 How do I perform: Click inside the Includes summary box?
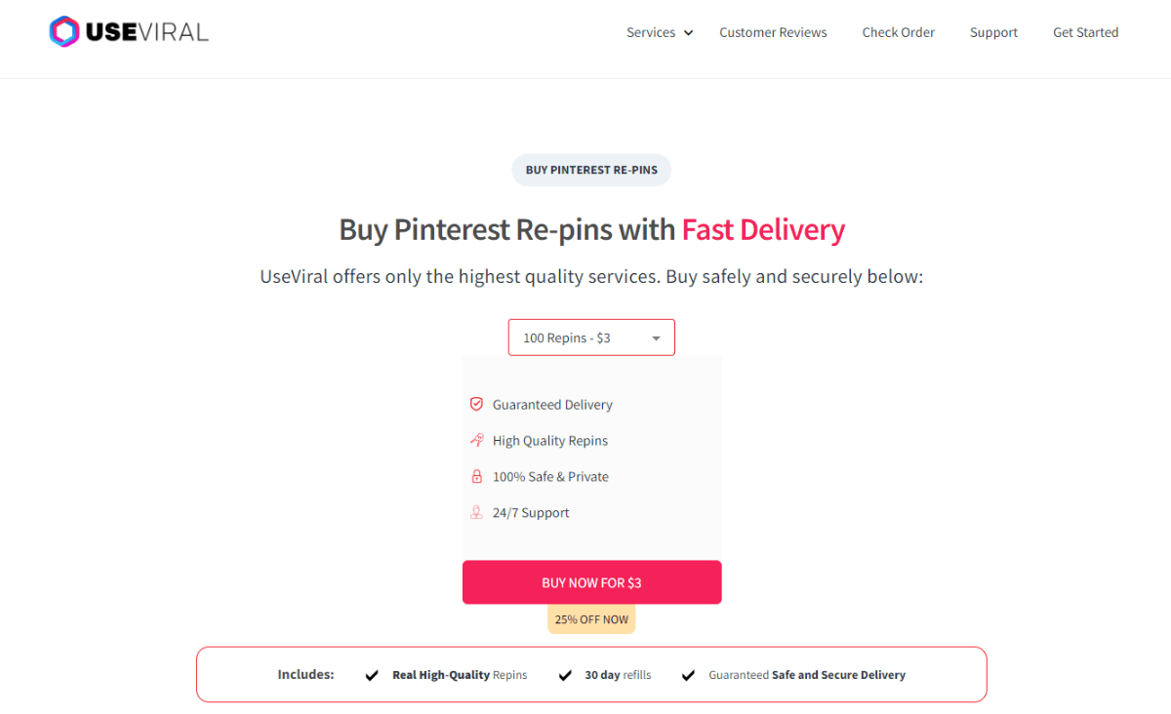pos(591,674)
